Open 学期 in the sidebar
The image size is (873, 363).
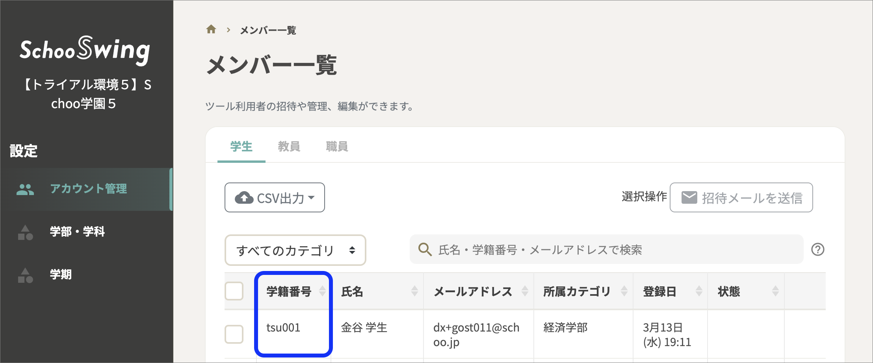pos(86,275)
